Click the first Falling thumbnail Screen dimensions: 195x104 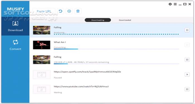[x=42, y=30]
